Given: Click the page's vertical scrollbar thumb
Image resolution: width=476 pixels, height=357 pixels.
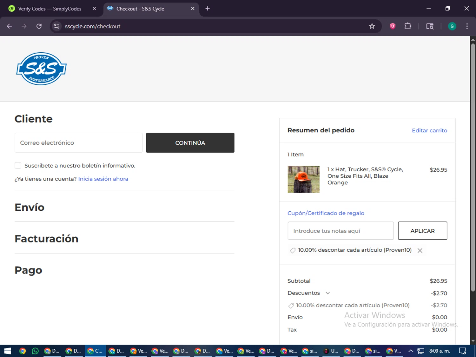Looking at the screenshot, I should click(x=473, y=168).
